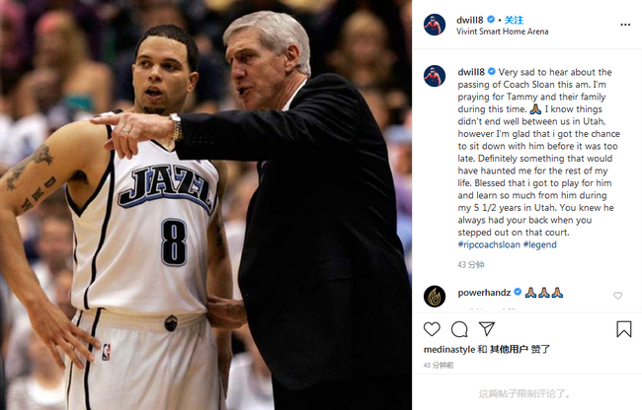This screenshot has height=410, width=642.
Task: Click dwill8 username in the caption
Action: 471,72
